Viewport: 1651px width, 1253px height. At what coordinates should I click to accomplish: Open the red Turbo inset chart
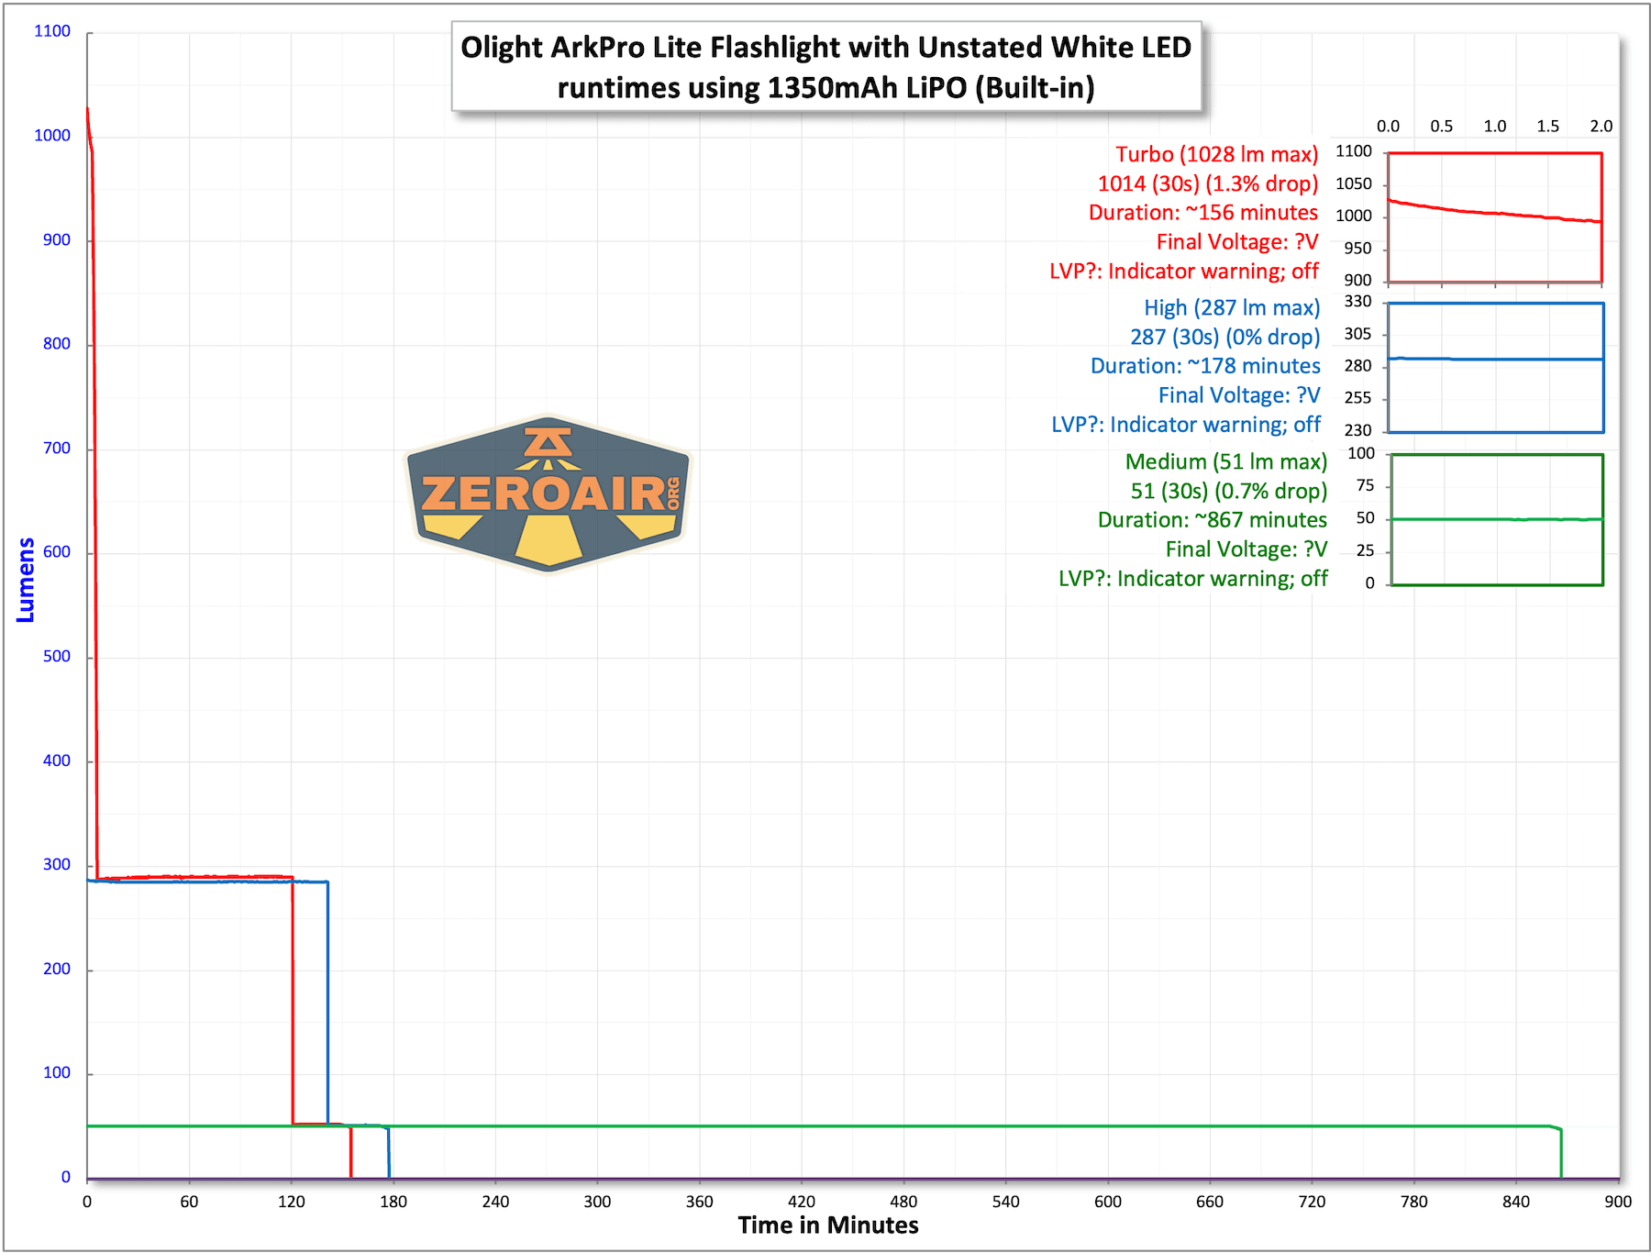(x=1494, y=217)
